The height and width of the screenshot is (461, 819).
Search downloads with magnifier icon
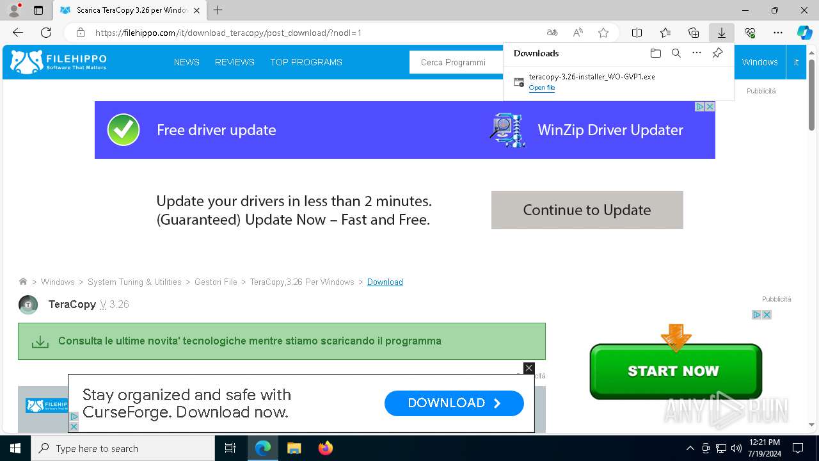point(676,53)
